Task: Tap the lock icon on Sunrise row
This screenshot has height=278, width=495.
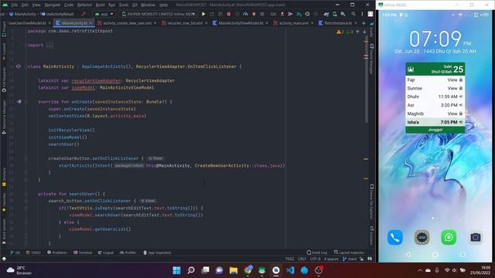Action: pyautogui.click(x=461, y=88)
